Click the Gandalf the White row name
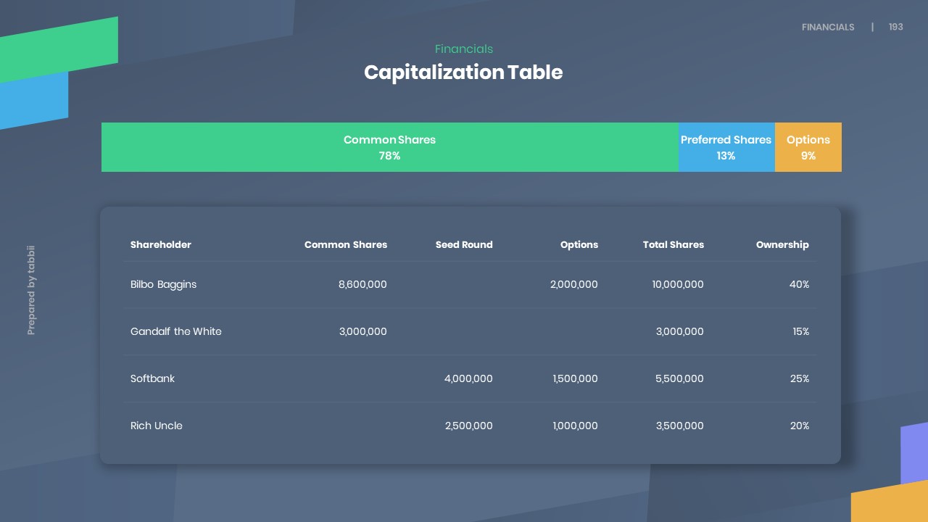 coord(176,332)
